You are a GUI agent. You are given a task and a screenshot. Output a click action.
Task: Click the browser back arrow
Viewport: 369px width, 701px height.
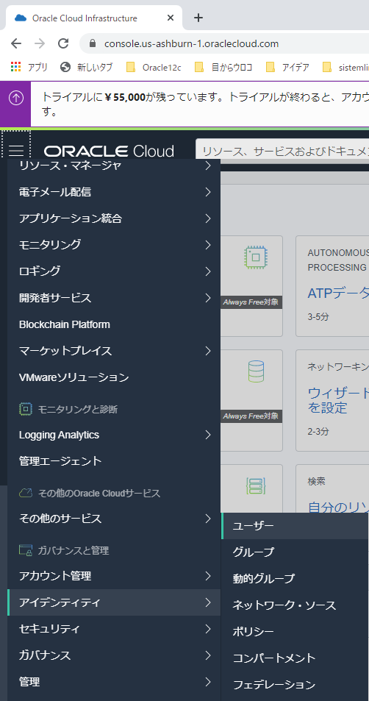point(16,43)
